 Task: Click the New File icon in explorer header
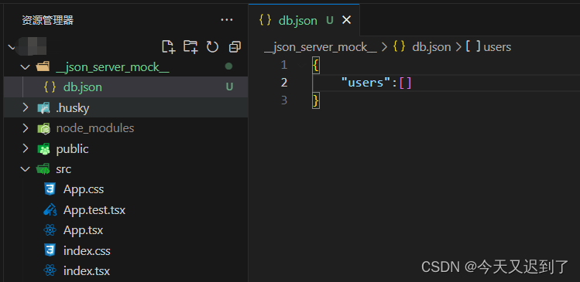169,47
